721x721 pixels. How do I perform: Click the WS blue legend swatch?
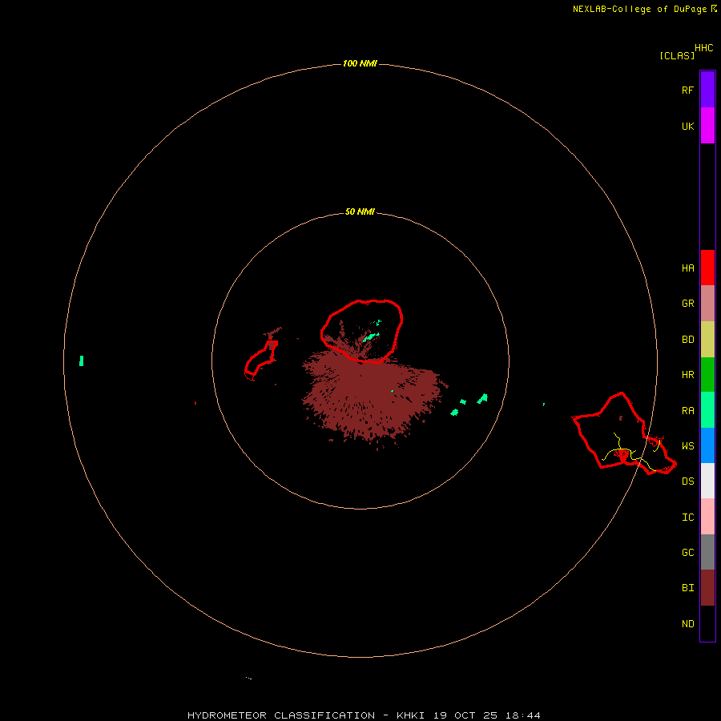[x=707, y=445]
